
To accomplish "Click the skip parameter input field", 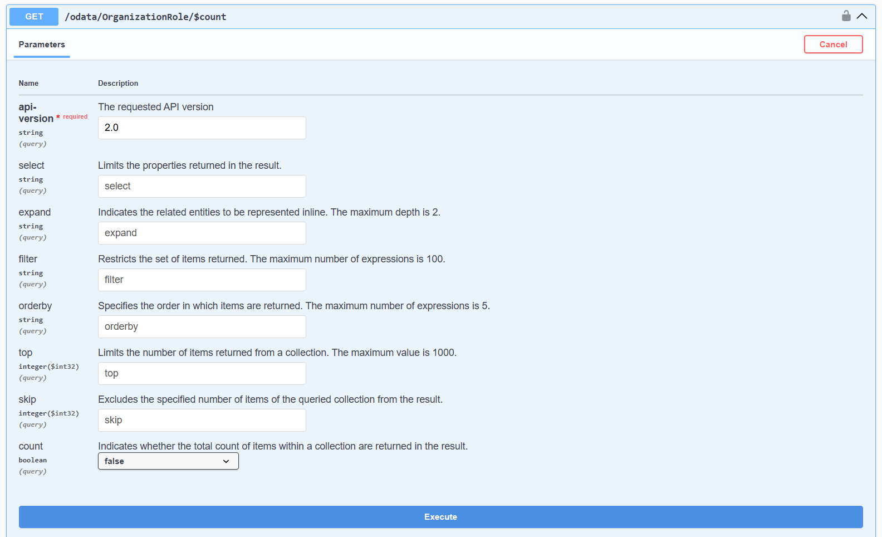I will coord(202,420).
